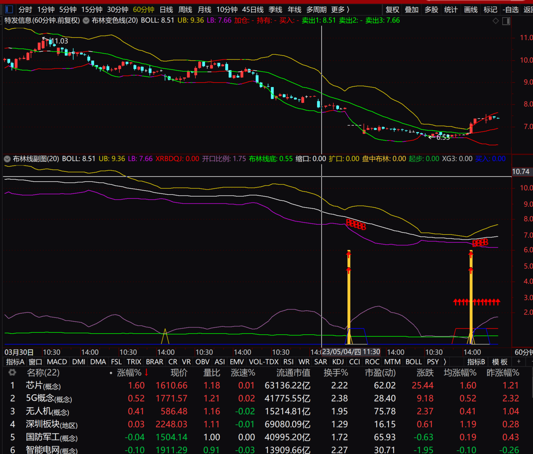
Task: Sort by 流通市值 column header
Action: (x=293, y=373)
